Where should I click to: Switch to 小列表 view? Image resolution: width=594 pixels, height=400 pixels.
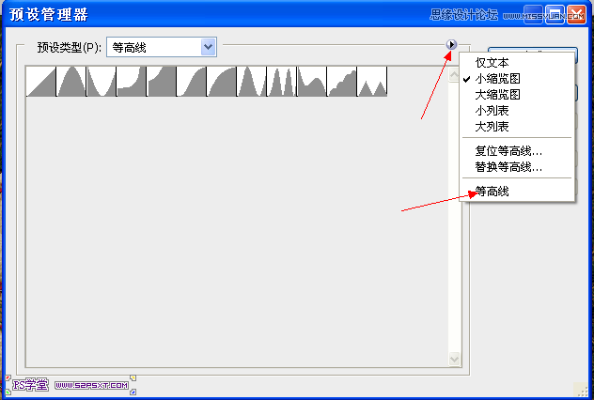(517, 111)
